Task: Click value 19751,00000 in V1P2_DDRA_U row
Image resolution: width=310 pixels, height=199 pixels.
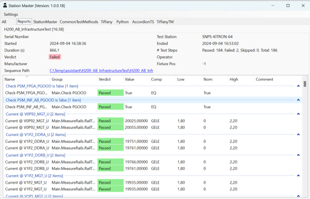Action: 136,141
